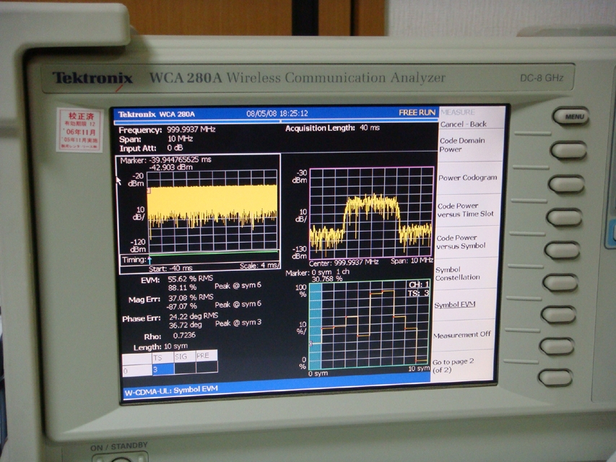Push the bezel key beside Code Power versus Symbol
The width and height of the screenshot is (616, 462).
[562, 250]
